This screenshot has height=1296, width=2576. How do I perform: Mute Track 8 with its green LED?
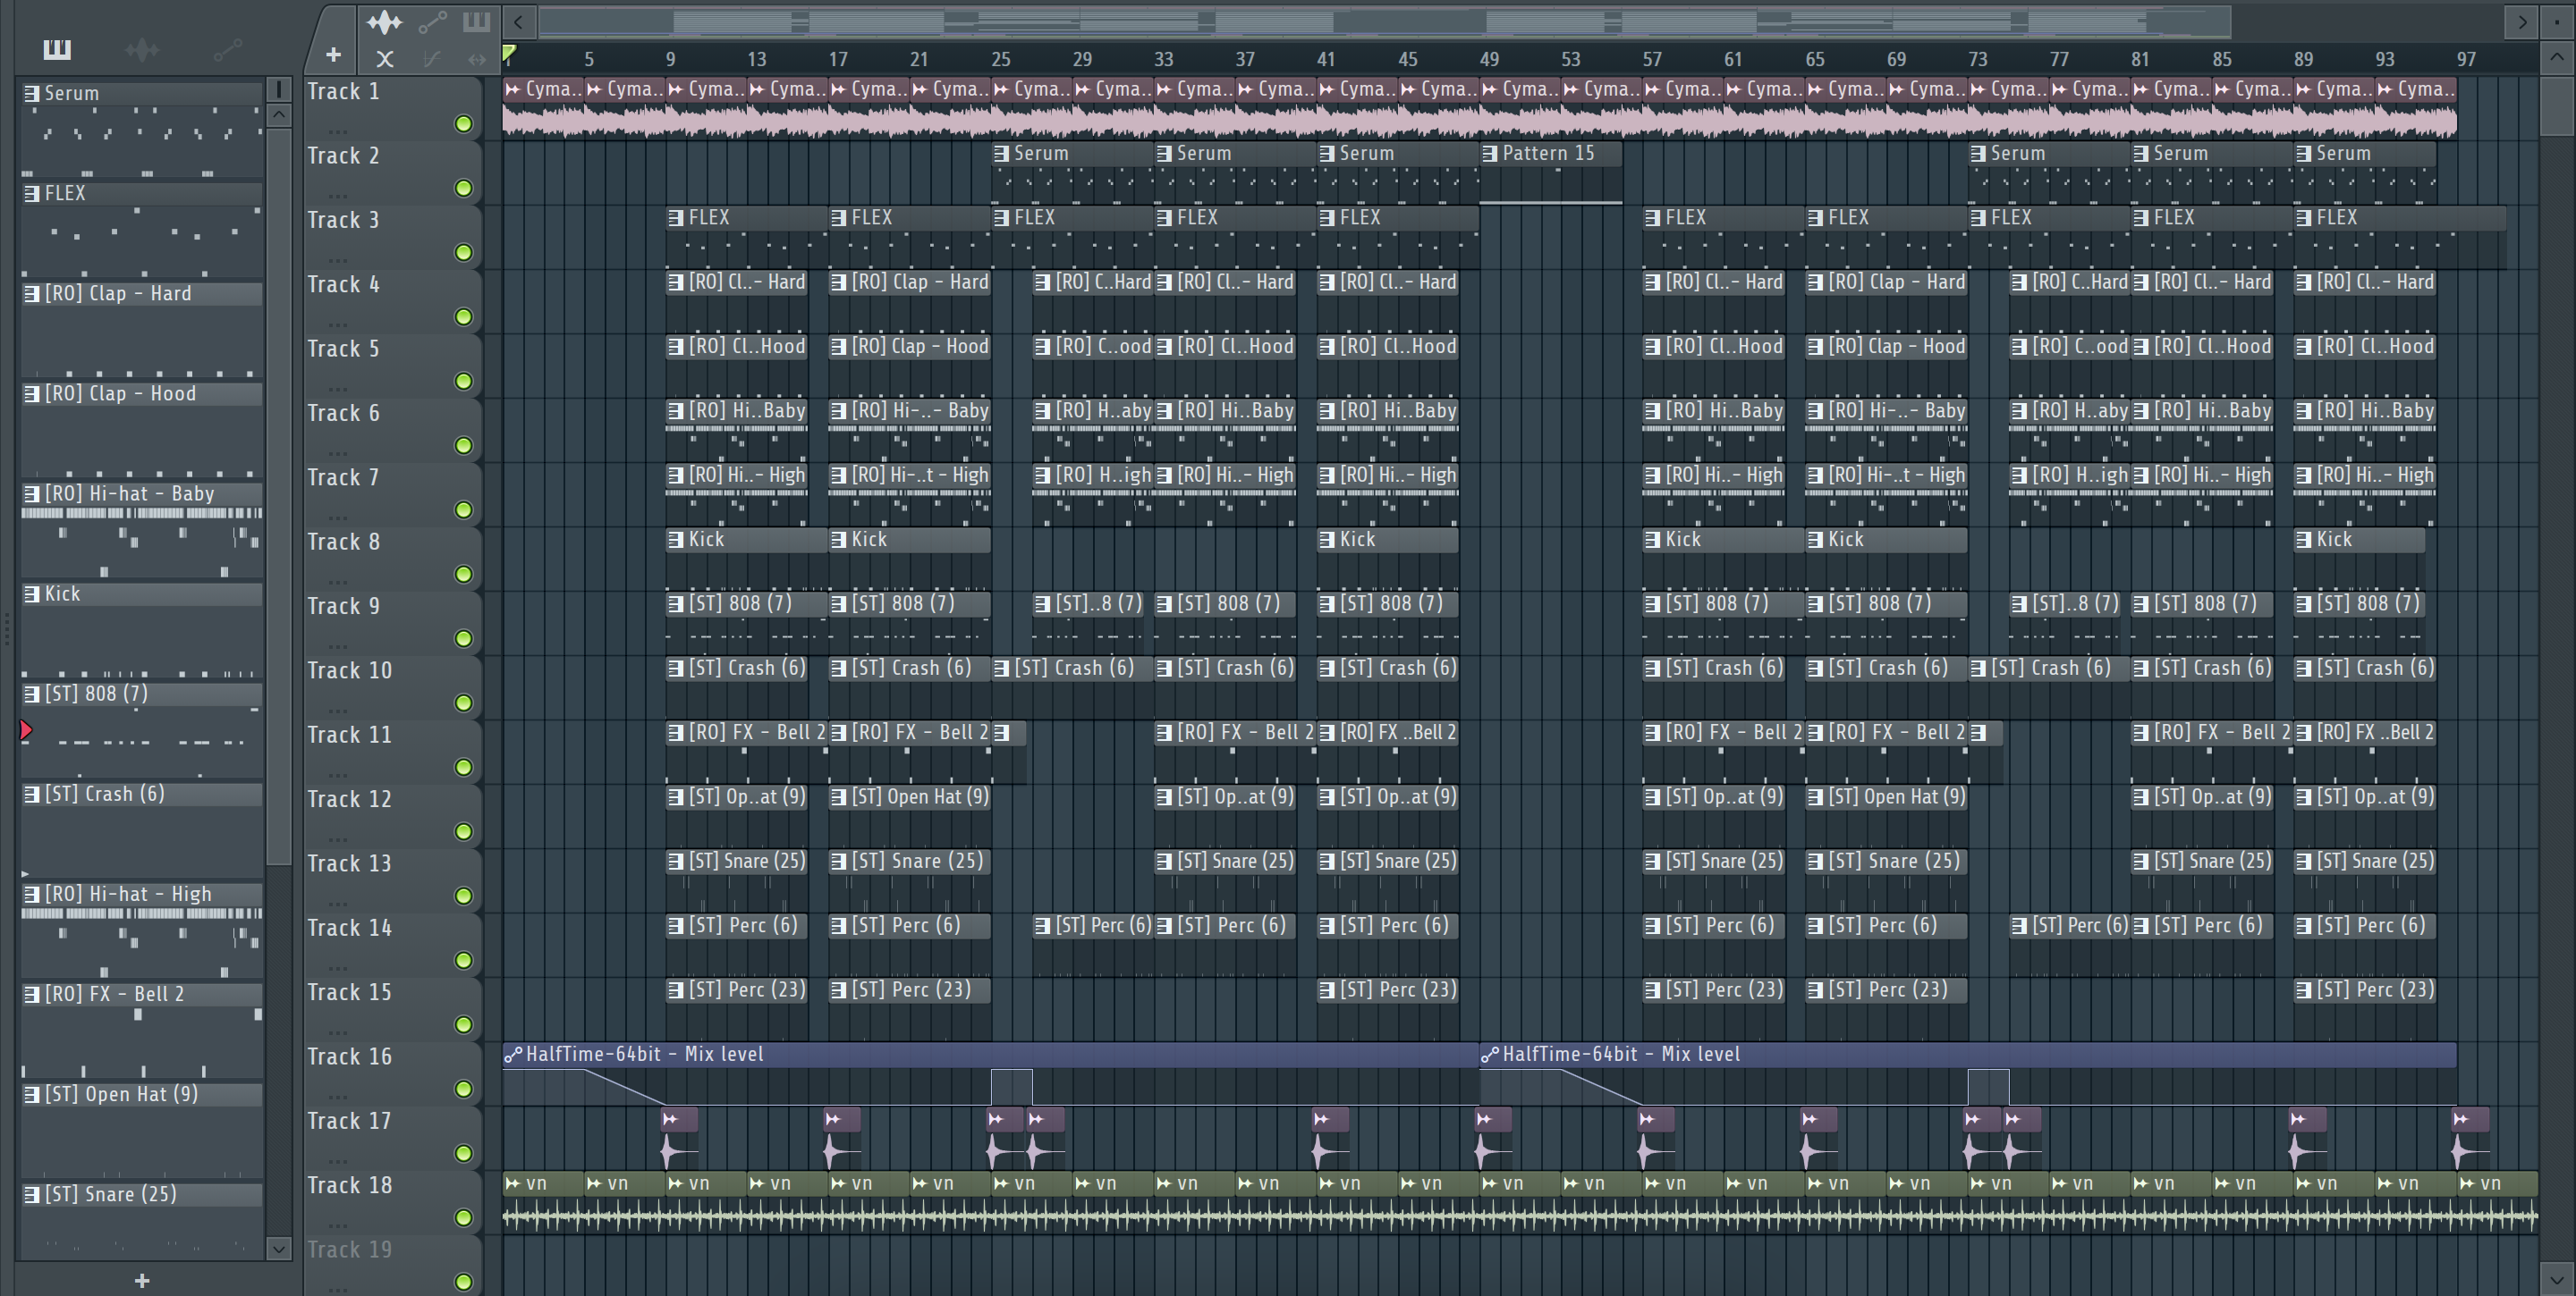coord(463,575)
